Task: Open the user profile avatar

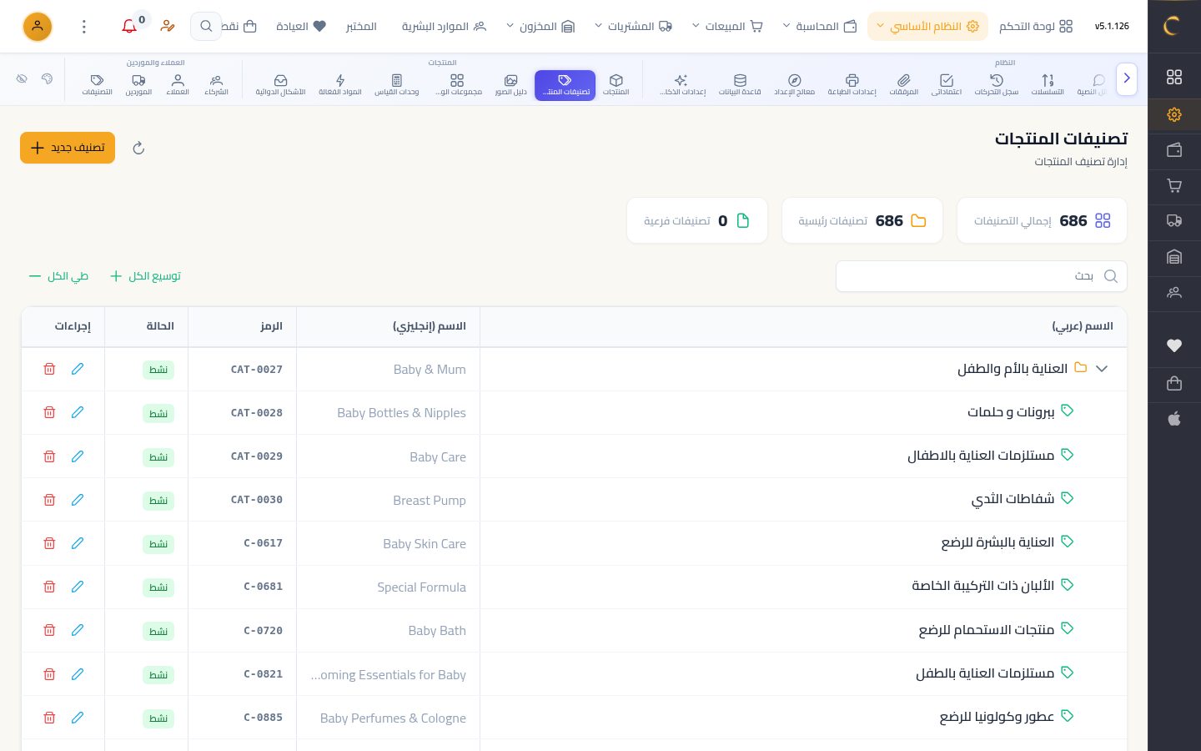Action: point(38,27)
